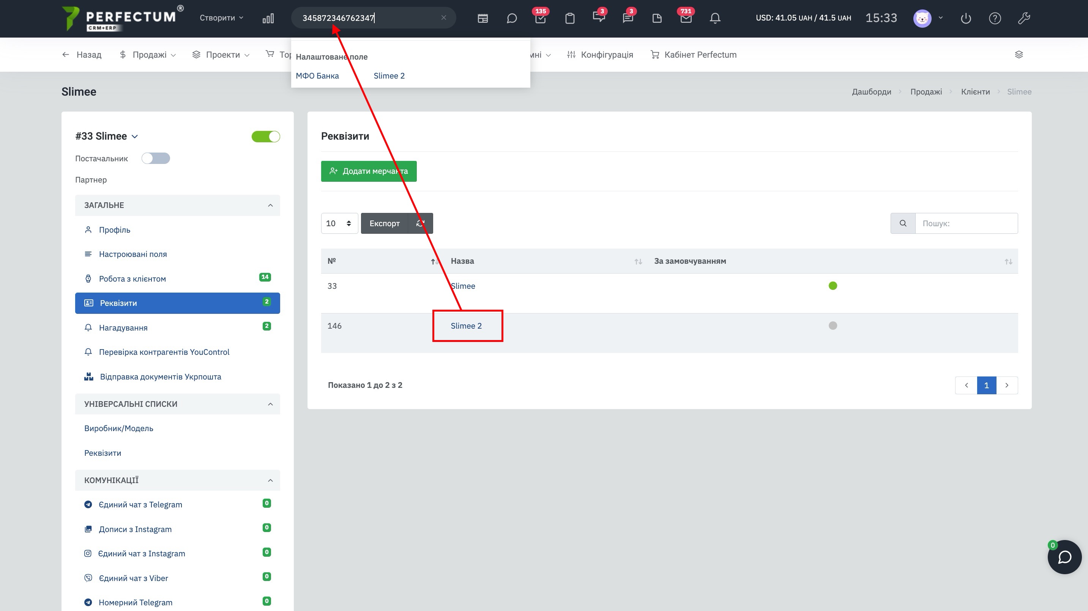
Task: Open the rows-per-page 10 dropdown
Action: tap(339, 224)
